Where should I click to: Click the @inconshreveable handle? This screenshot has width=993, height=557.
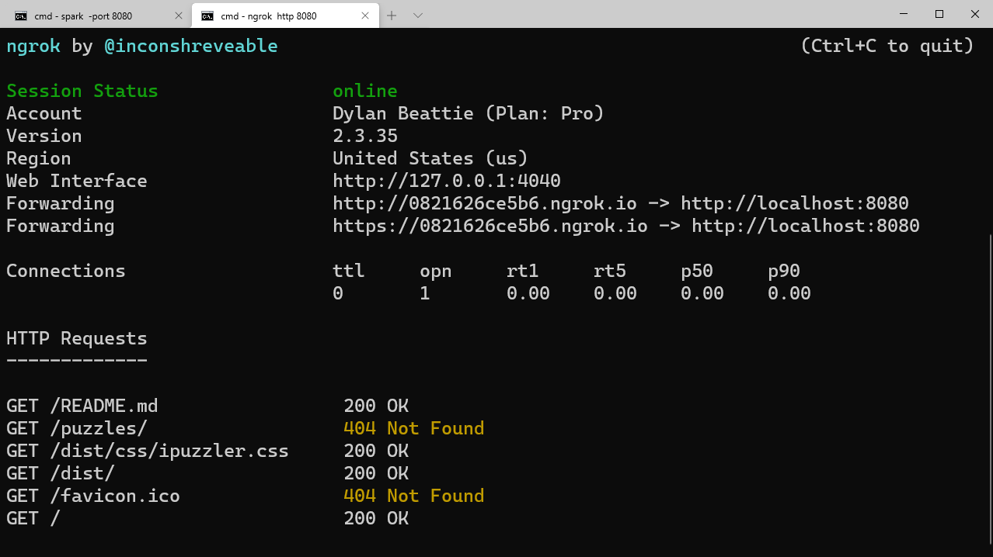click(191, 46)
